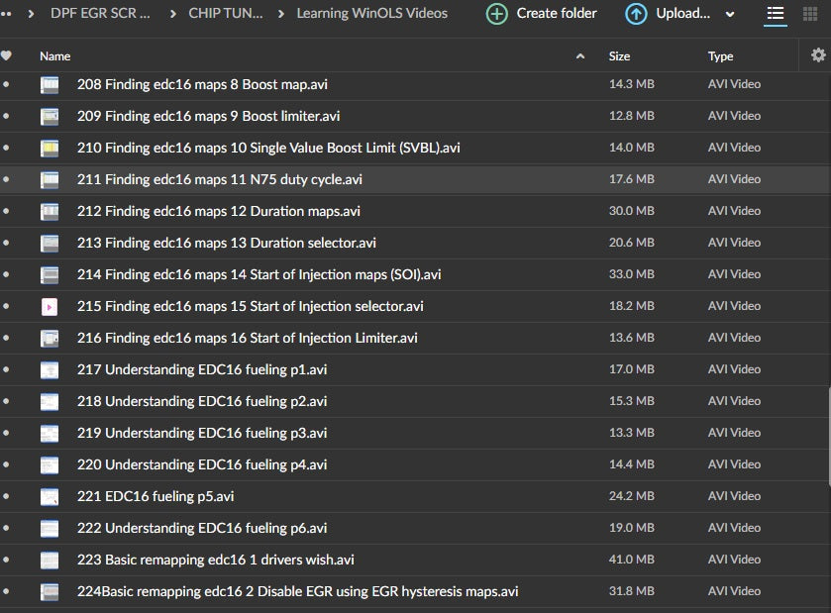831x613 pixels.
Task: Expand the collapsed breadcrumb path dots
Action: pyautogui.click(x=7, y=14)
